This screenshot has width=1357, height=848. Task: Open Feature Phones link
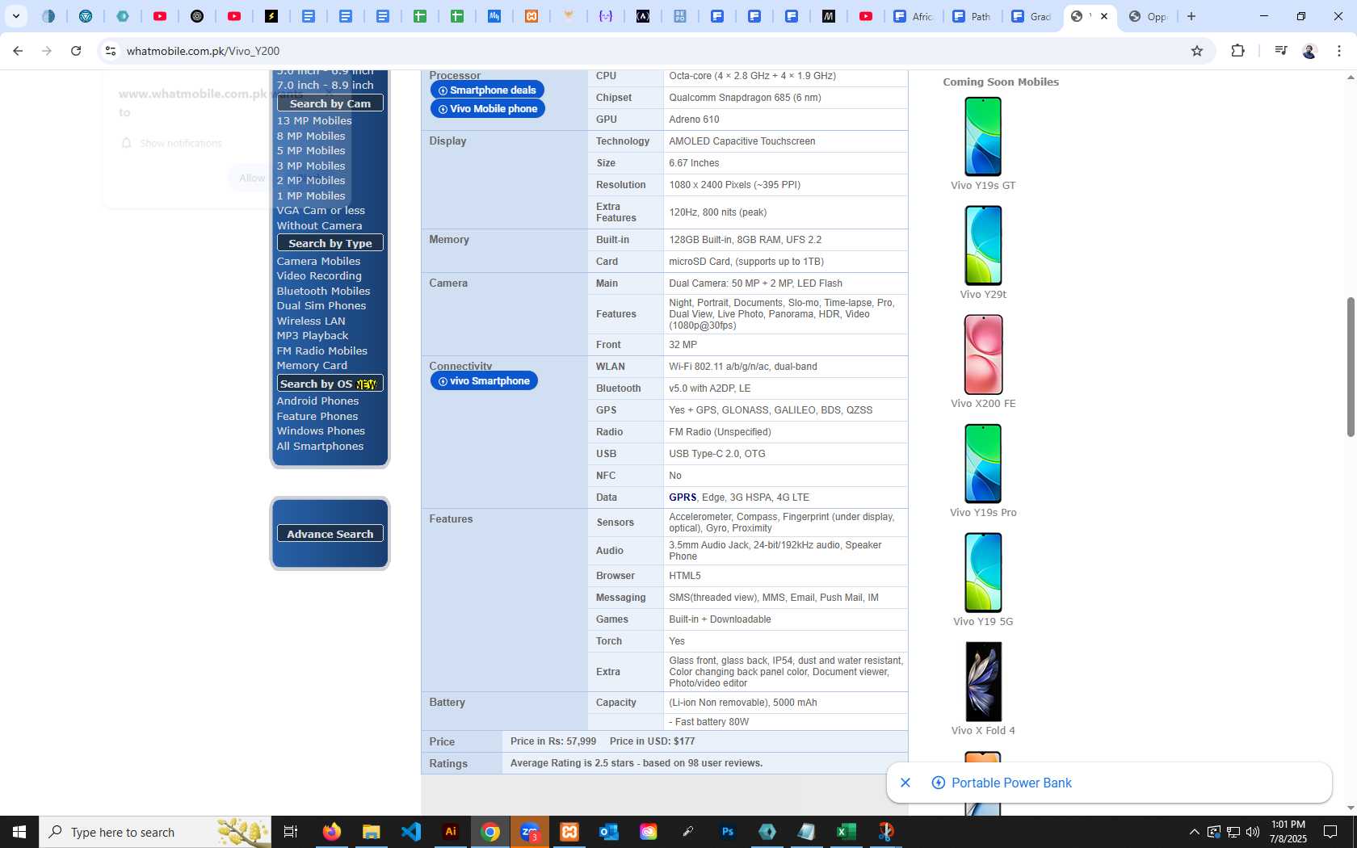pyautogui.click(x=317, y=417)
